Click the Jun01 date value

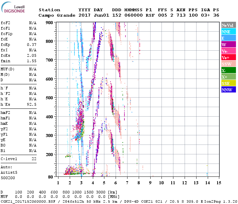coord(101,15)
